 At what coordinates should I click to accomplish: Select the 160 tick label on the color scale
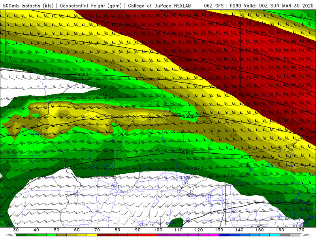coord(280,230)
